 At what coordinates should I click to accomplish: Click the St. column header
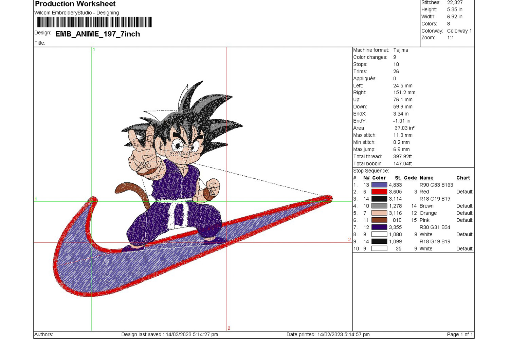click(x=398, y=178)
